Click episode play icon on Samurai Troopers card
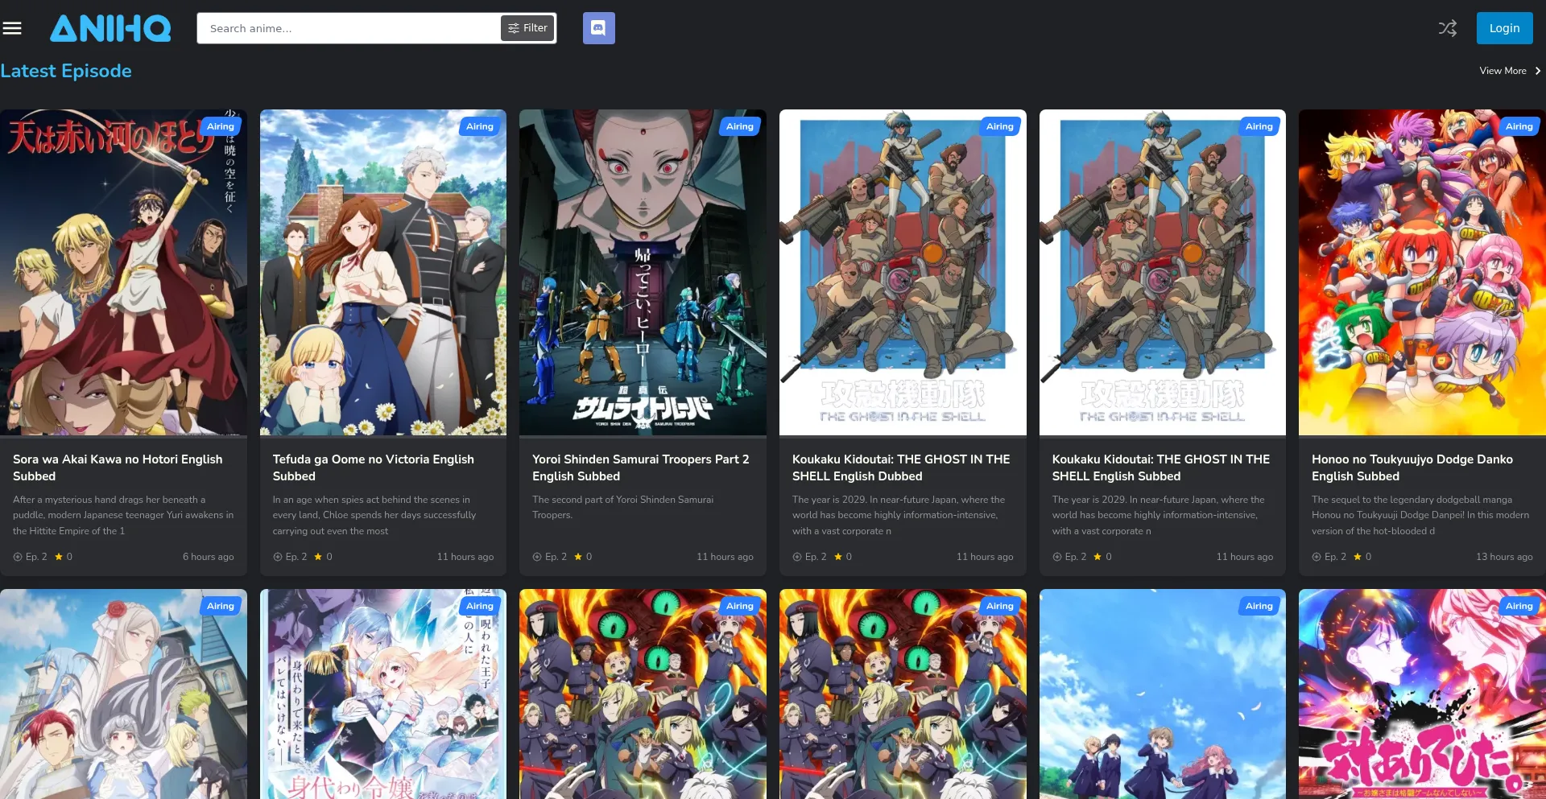Image resolution: width=1546 pixels, height=799 pixels. pos(537,557)
